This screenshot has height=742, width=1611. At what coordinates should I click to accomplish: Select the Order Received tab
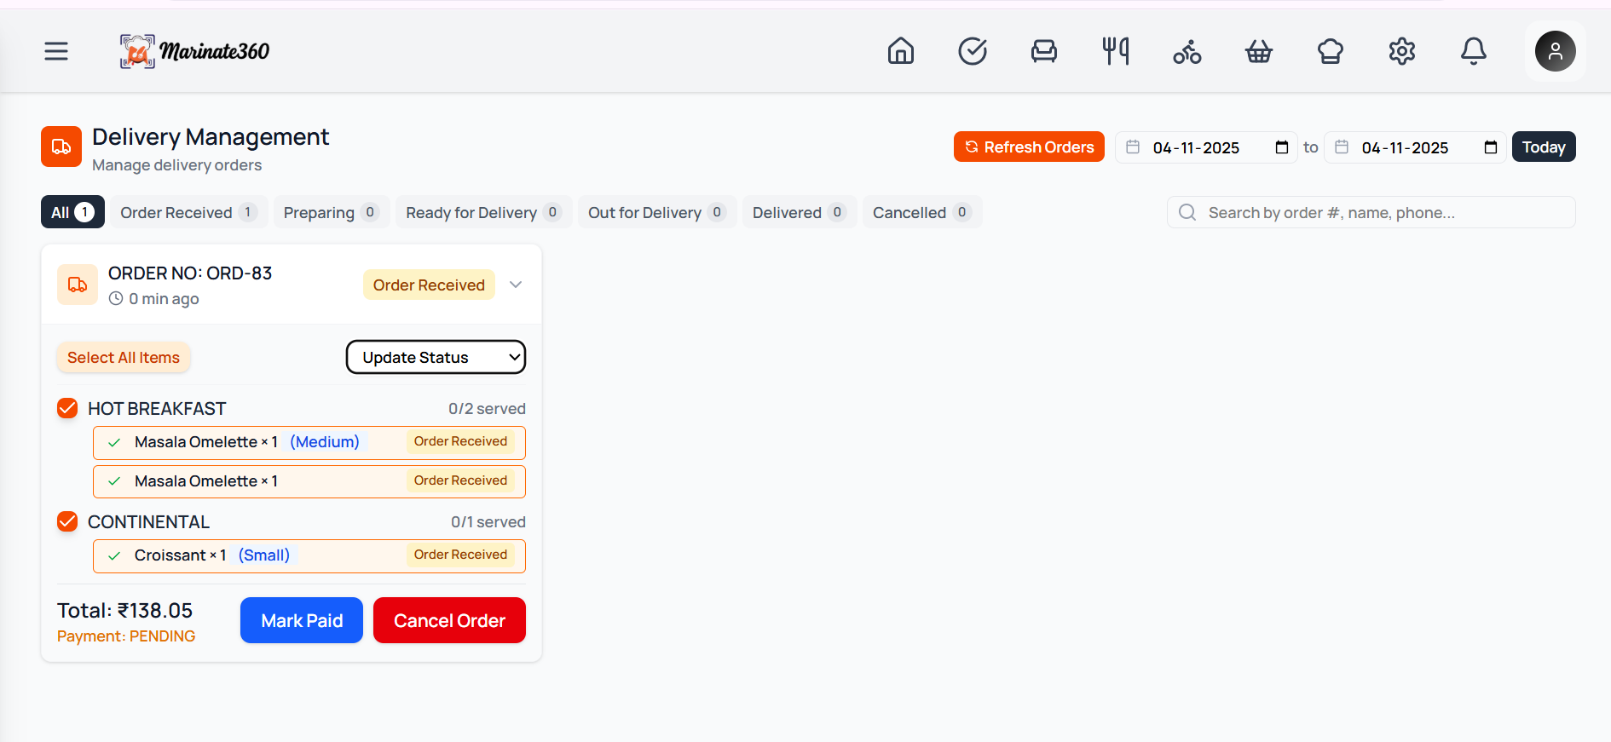(x=188, y=212)
